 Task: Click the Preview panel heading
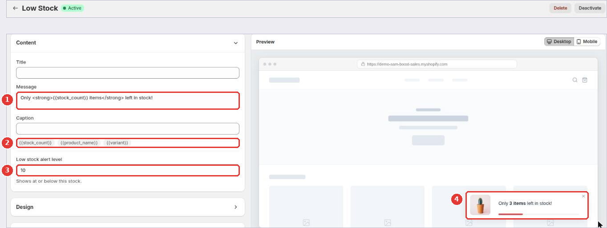tap(265, 42)
